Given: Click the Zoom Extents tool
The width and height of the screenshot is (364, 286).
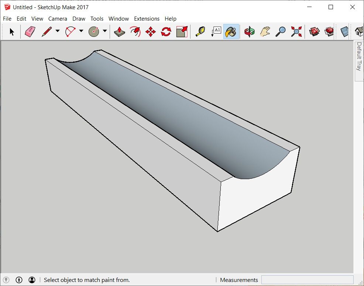Looking at the screenshot, I should [x=296, y=32].
